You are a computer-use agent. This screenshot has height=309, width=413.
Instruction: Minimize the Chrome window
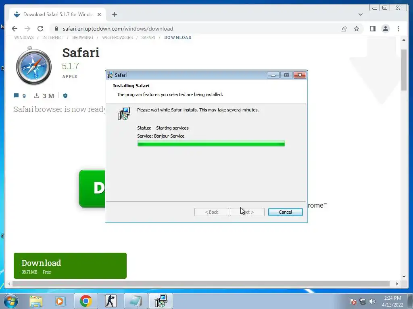(375, 8)
